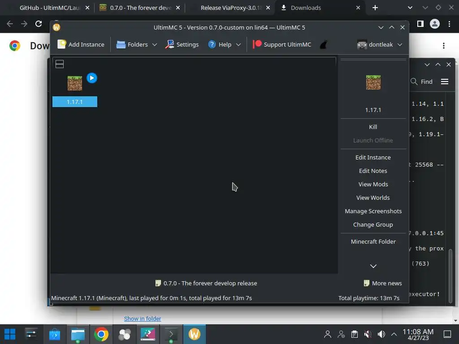459x344 pixels.
Task: Switch to the Downloads browser tab
Action: pyautogui.click(x=306, y=8)
